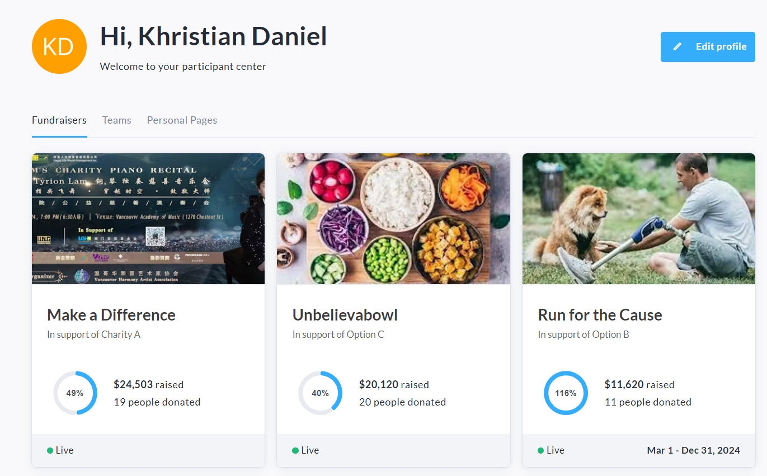Open the Fundraisers tab

59,120
